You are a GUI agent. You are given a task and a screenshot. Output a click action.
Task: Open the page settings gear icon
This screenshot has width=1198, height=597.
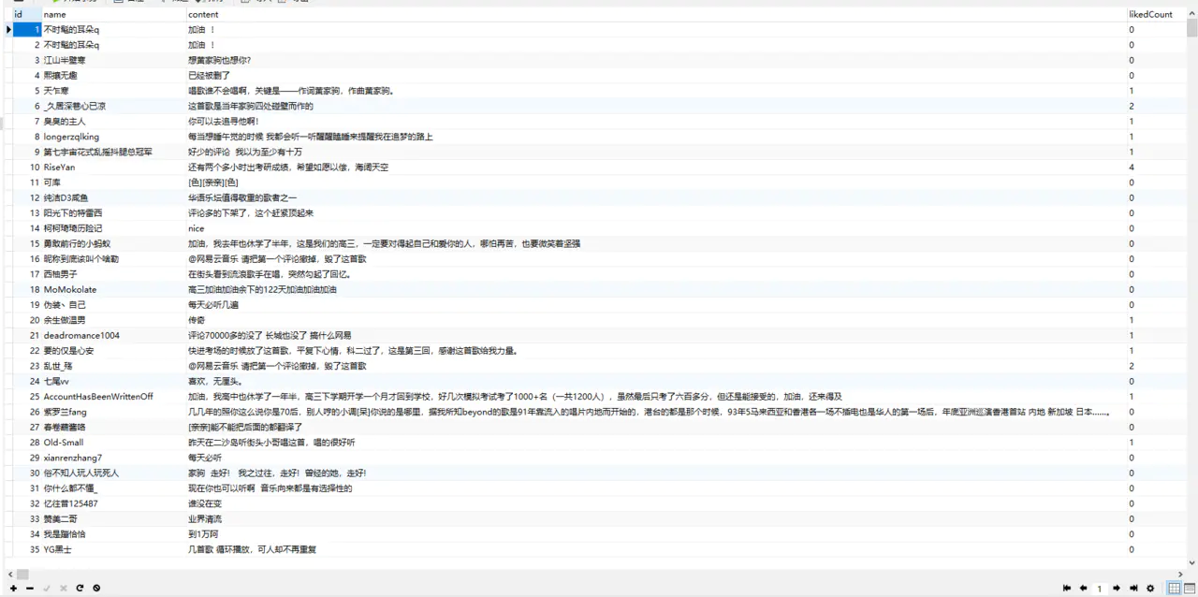point(1150,589)
